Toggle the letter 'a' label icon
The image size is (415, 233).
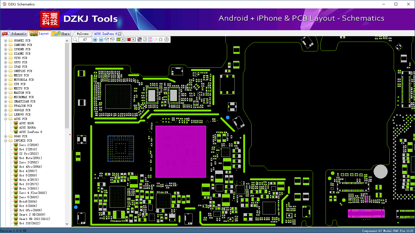(145, 40)
